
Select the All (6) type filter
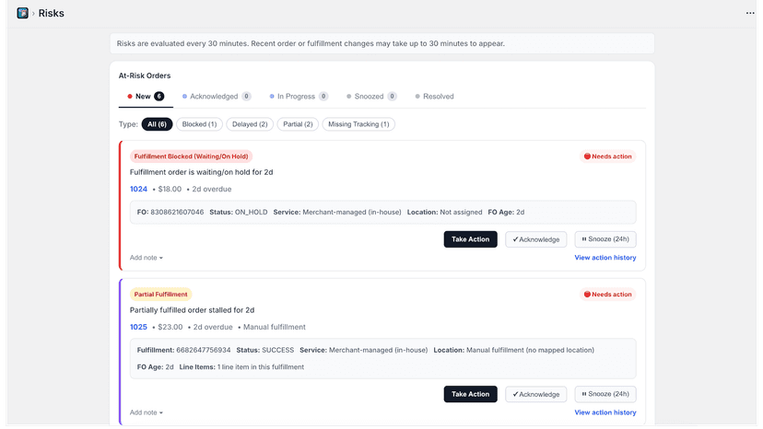click(157, 124)
